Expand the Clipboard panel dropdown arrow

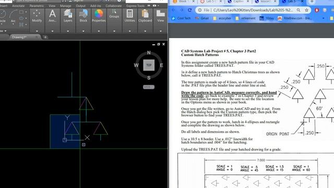(x=145, y=31)
